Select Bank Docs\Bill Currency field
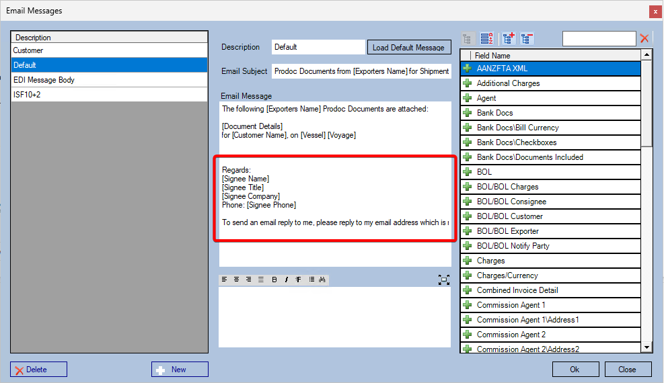The height and width of the screenshot is (383, 664). point(550,128)
